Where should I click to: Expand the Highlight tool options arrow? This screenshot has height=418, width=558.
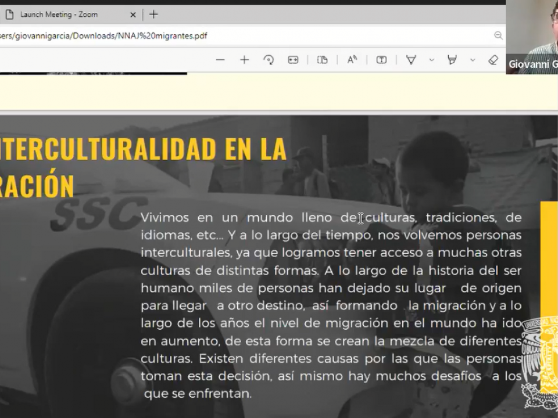pyautogui.click(x=473, y=60)
